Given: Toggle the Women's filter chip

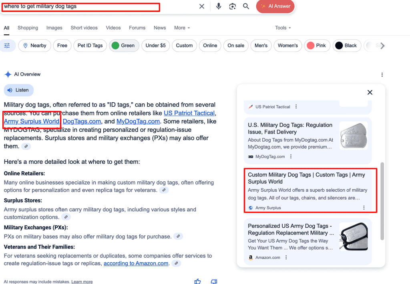Looking at the screenshot, I should point(287,46).
